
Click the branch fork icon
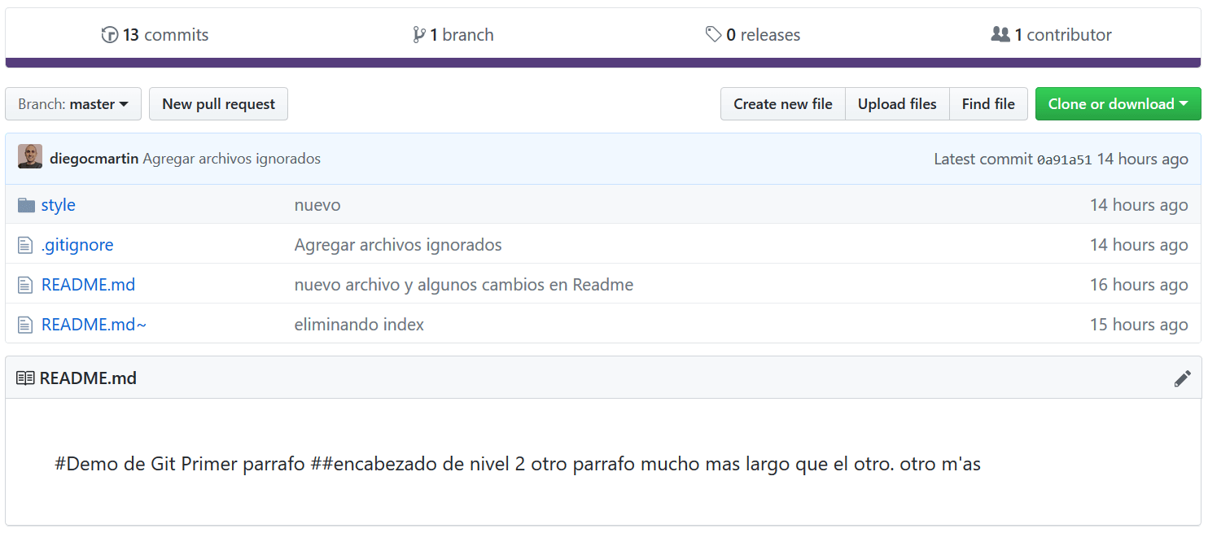(x=418, y=34)
